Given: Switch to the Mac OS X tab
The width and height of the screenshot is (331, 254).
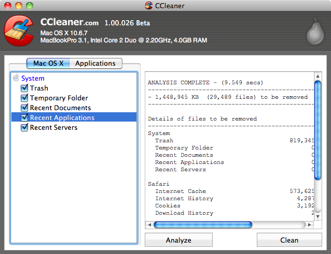Looking at the screenshot, I should (x=48, y=63).
